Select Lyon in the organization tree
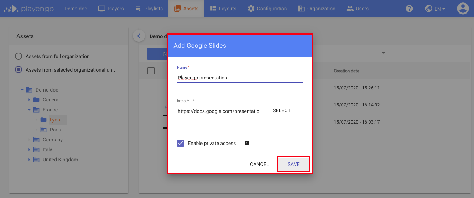474x198 pixels. pyautogui.click(x=55, y=120)
